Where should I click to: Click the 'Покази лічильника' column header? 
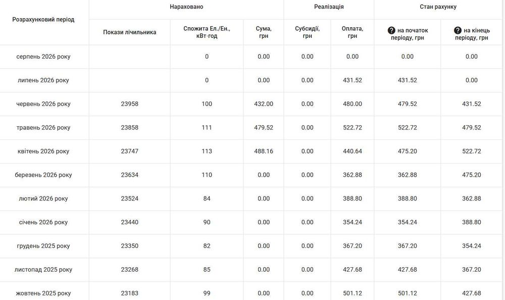coord(129,32)
